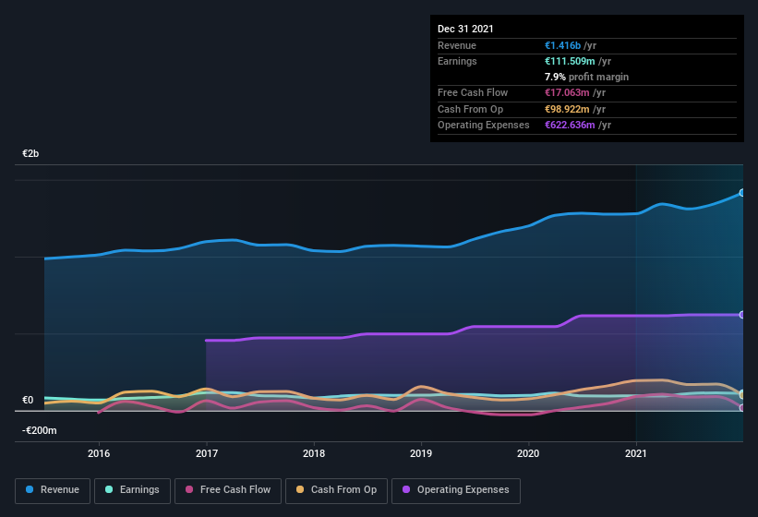Click the 7.9% profit margin text
758x517 pixels.
(587, 77)
